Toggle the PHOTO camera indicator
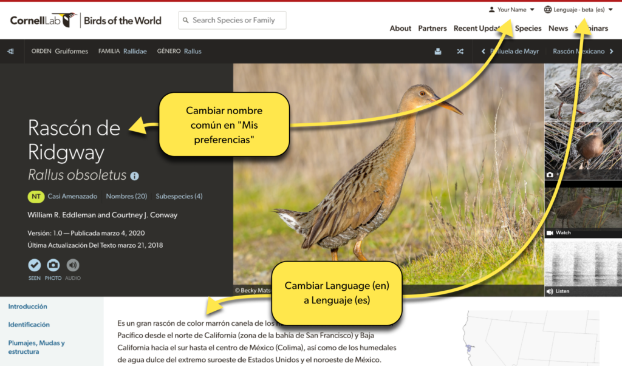This screenshot has width=622, height=366. coord(53,265)
